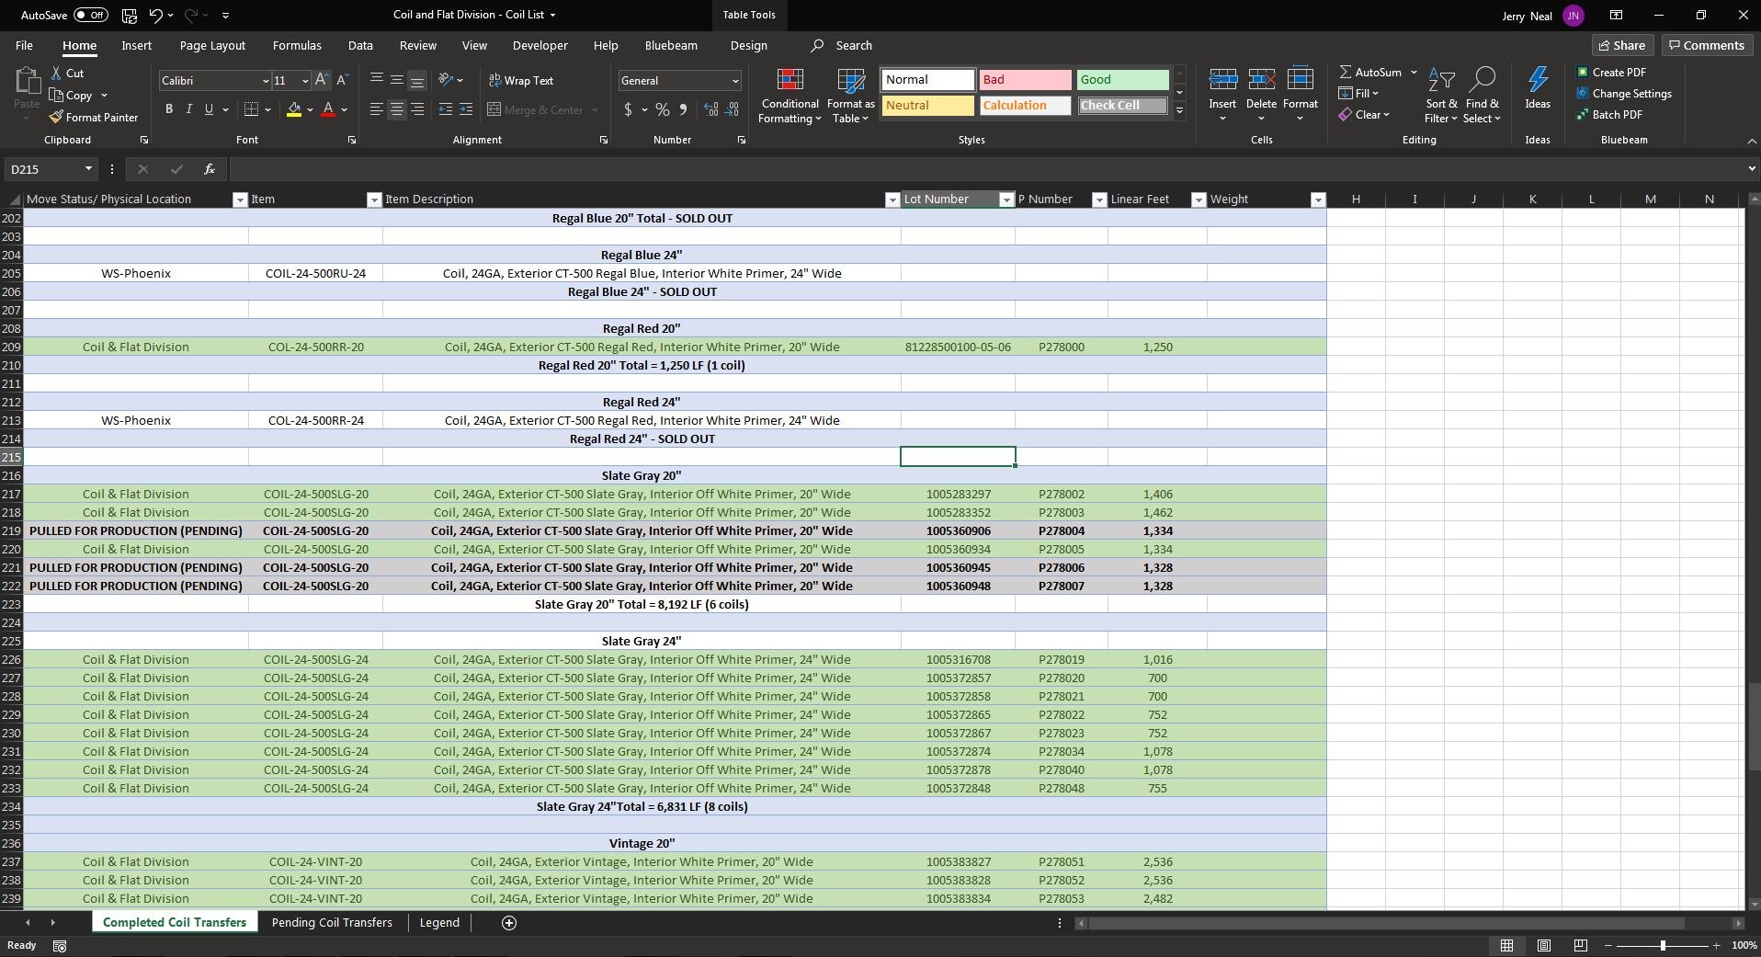Click the Ideas lightning icon
This screenshot has width=1761, height=957.
tap(1538, 89)
